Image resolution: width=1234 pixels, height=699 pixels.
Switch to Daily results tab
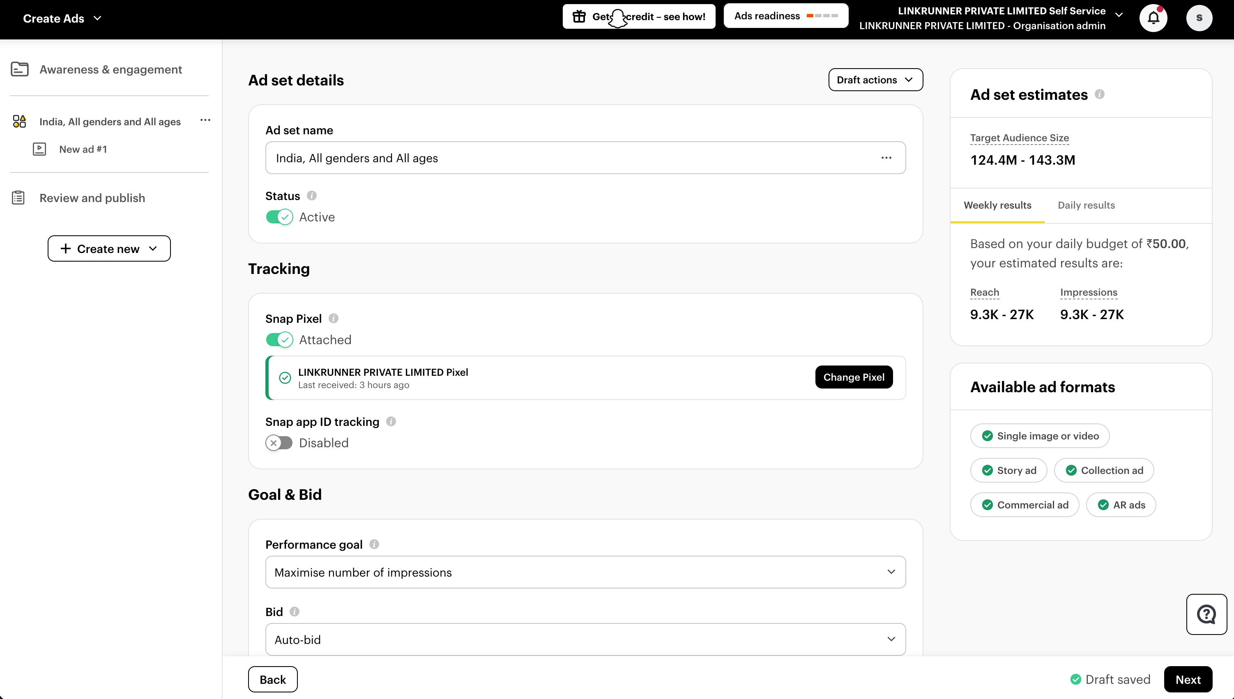tap(1086, 205)
